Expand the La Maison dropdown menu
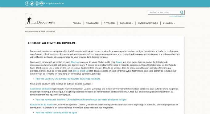 tap(169, 23)
